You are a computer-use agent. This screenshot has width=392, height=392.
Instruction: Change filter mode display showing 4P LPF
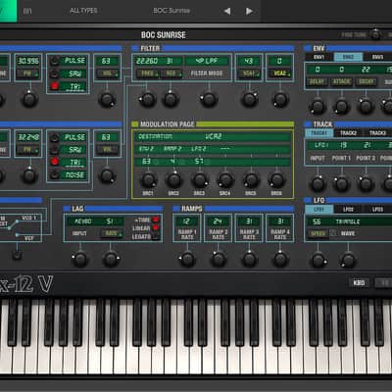[207, 61]
